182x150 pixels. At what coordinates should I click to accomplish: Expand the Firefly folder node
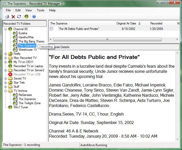click(5, 54)
